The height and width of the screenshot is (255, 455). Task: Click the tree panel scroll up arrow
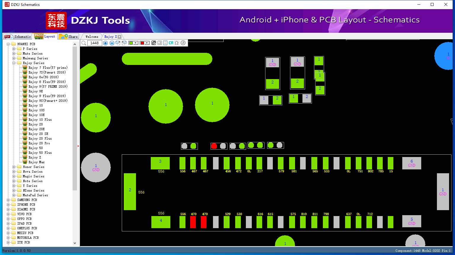click(x=75, y=44)
